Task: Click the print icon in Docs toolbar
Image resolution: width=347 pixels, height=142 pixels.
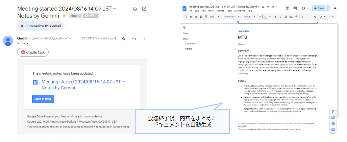Action: 201,16
